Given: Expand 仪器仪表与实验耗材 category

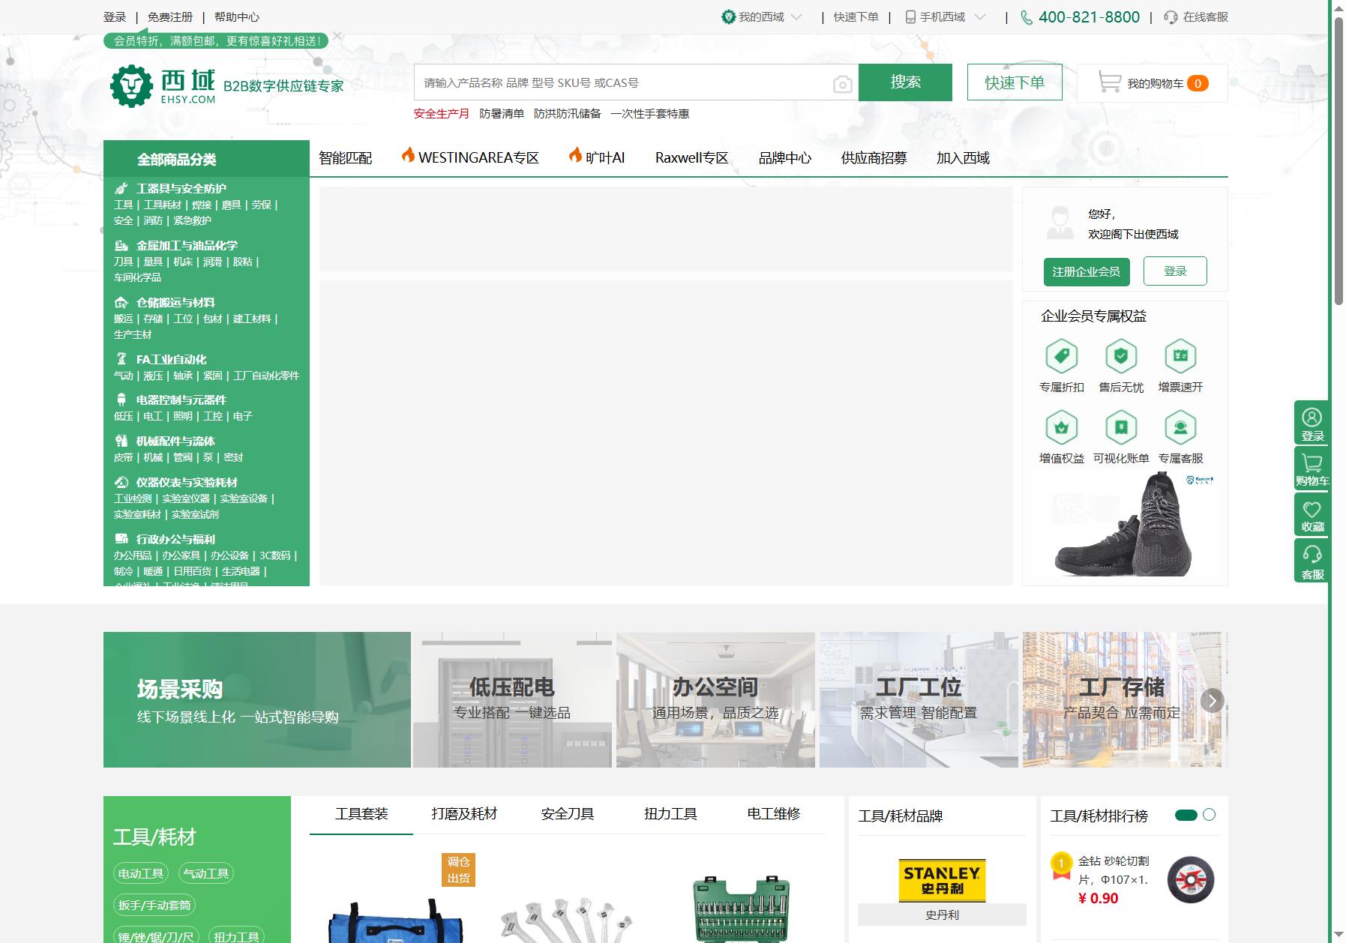Looking at the screenshot, I should coord(187,482).
